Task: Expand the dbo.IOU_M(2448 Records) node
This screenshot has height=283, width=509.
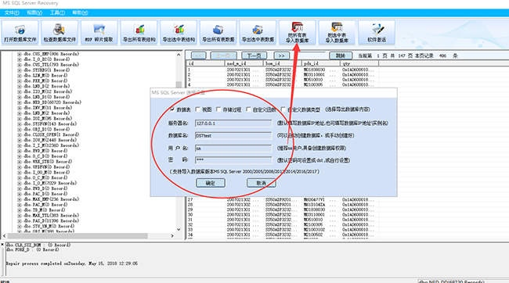Action: click(20, 140)
